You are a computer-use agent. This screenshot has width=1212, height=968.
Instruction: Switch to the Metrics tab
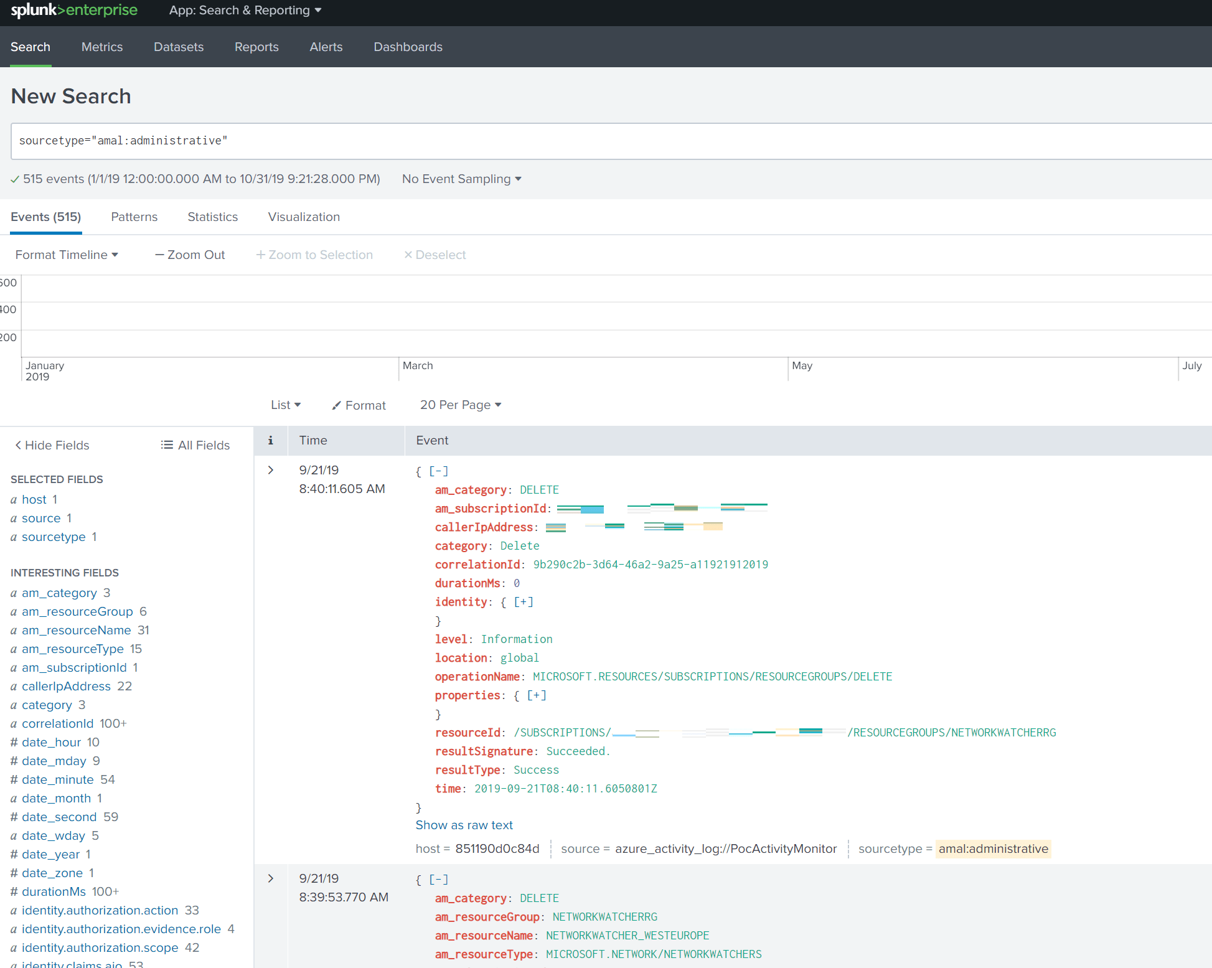tap(102, 47)
